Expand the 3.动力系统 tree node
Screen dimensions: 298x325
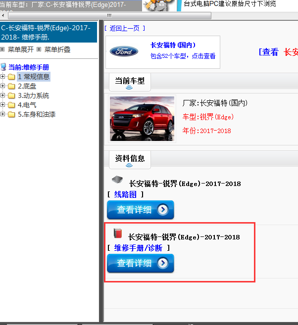2,95
